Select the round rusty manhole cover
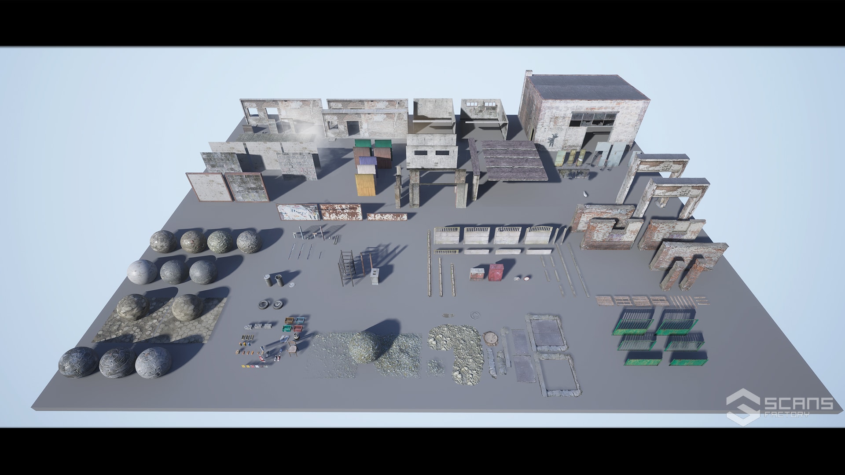Screen dimensions: 845x475 click(491, 339)
